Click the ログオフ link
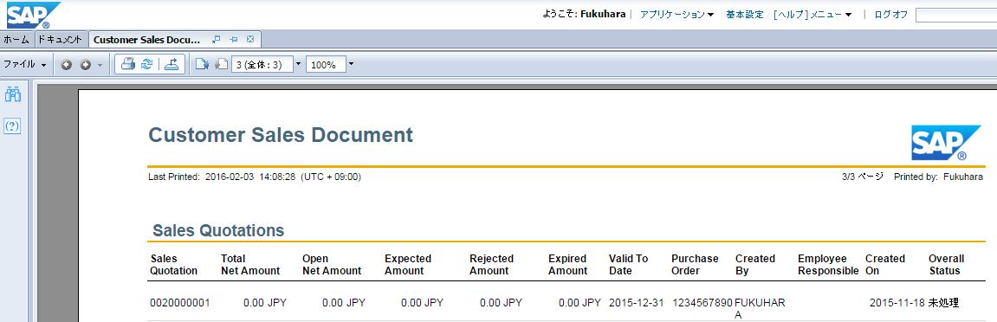 tap(890, 14)
